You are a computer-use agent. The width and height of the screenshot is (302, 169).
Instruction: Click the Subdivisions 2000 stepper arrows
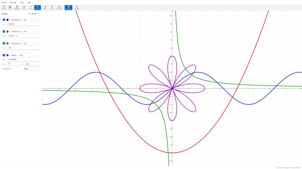(x=38, y=69)
